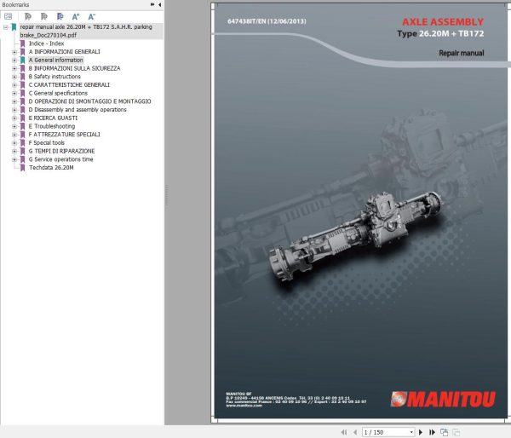Click bookmark icon beside Indice - Index
The height and width of the screenshot is (438, 511).
(x=22, y=43)
